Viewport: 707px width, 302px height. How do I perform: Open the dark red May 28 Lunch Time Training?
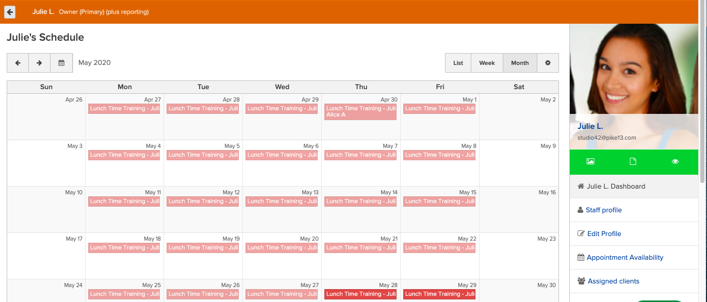(360, 294)
